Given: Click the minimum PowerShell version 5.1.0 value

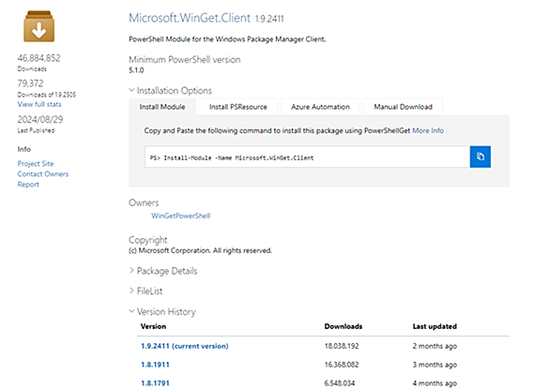Looking at the screenshot, I should 136,70.
